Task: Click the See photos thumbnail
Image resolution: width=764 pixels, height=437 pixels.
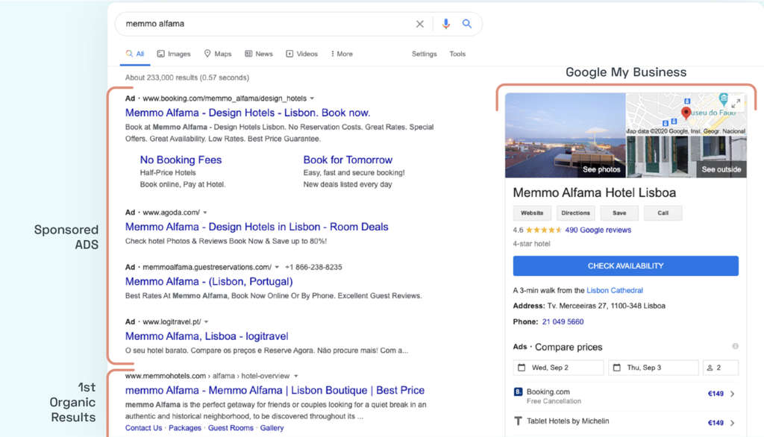Action: [566, 134]
